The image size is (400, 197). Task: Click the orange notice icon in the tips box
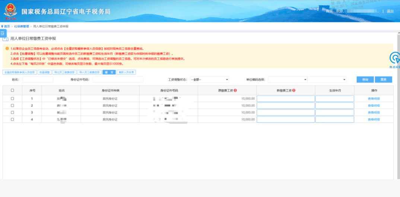coord(7,48)
